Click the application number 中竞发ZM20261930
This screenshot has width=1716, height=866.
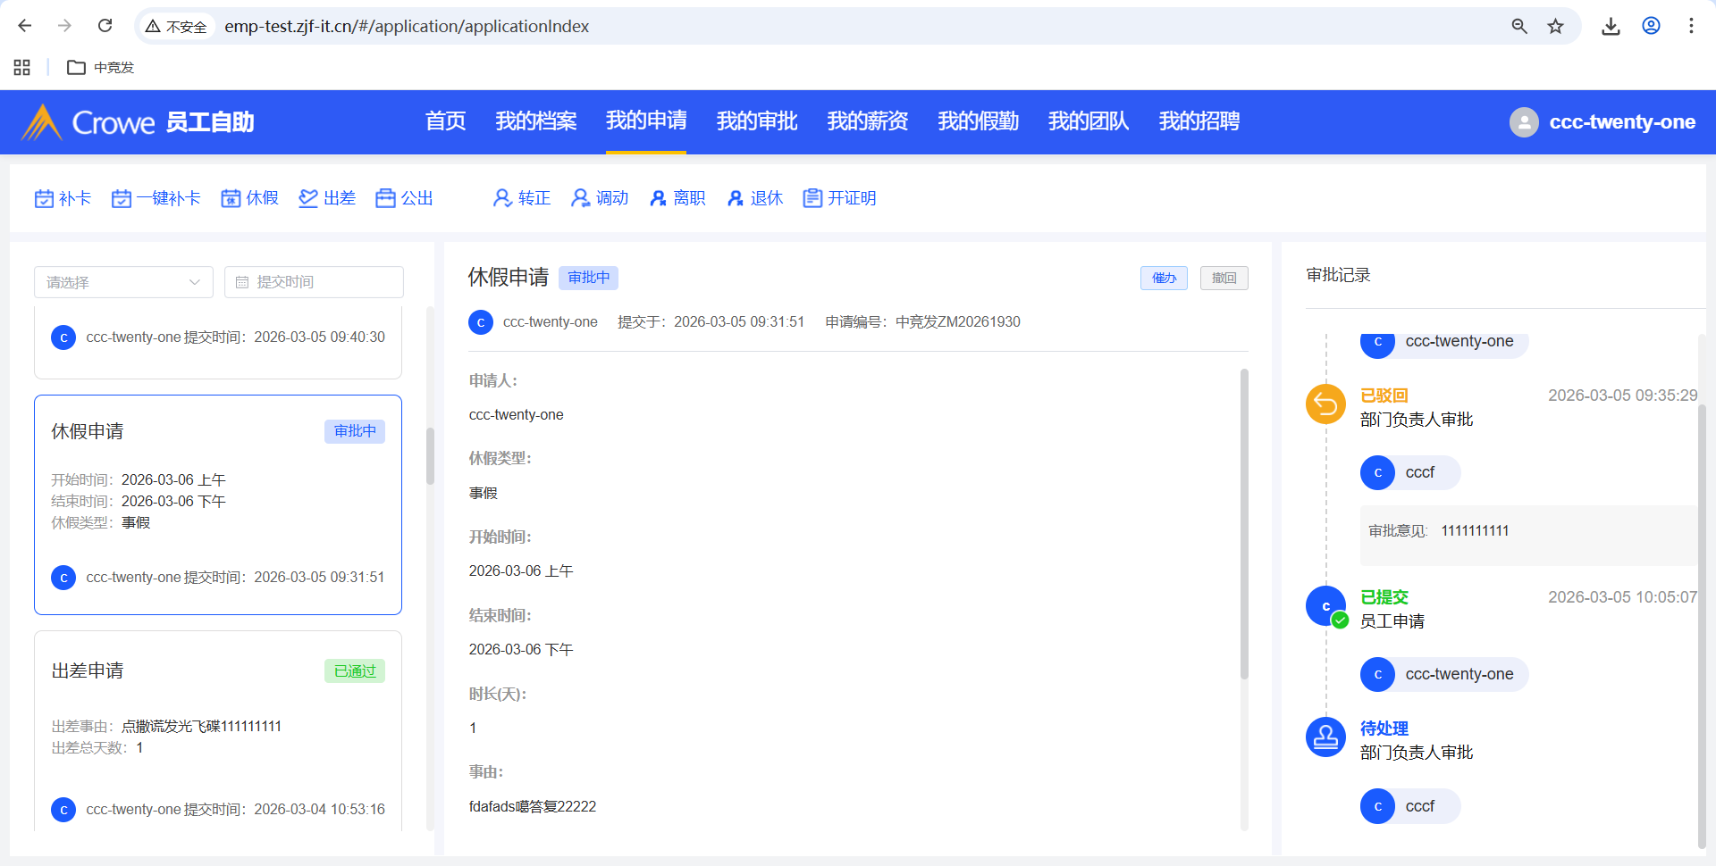click(x=958, y=322)
